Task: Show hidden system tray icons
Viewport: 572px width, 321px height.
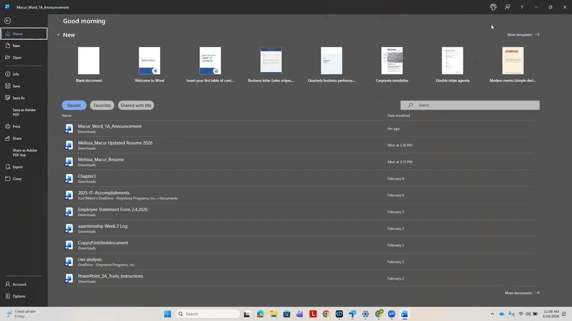Action: (492, 314)
